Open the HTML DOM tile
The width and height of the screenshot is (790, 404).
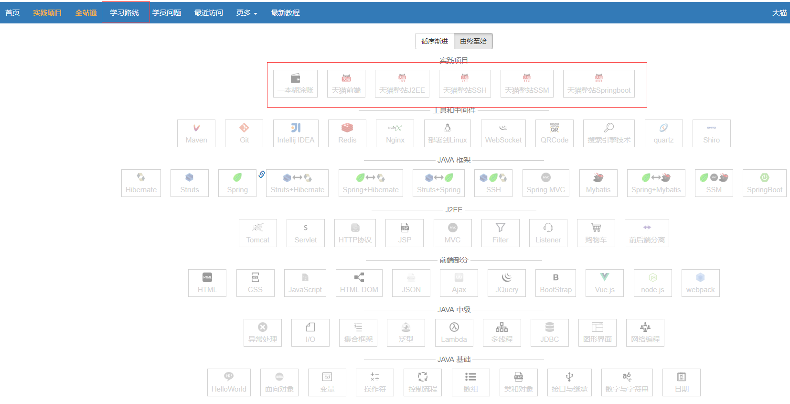[x=359, y=283]
